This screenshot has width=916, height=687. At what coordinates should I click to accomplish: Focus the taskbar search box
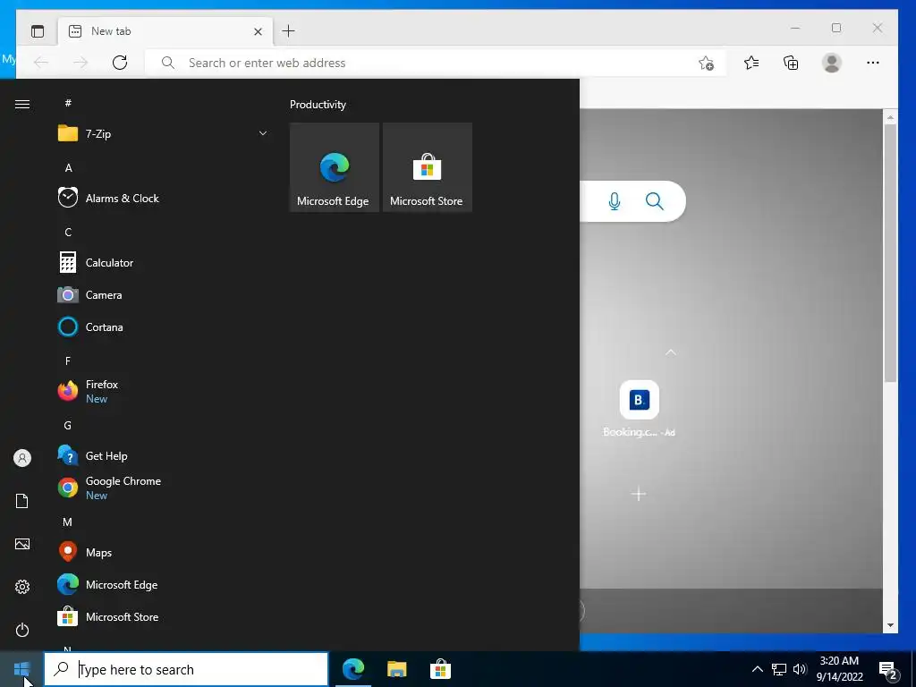click(187, 669)
